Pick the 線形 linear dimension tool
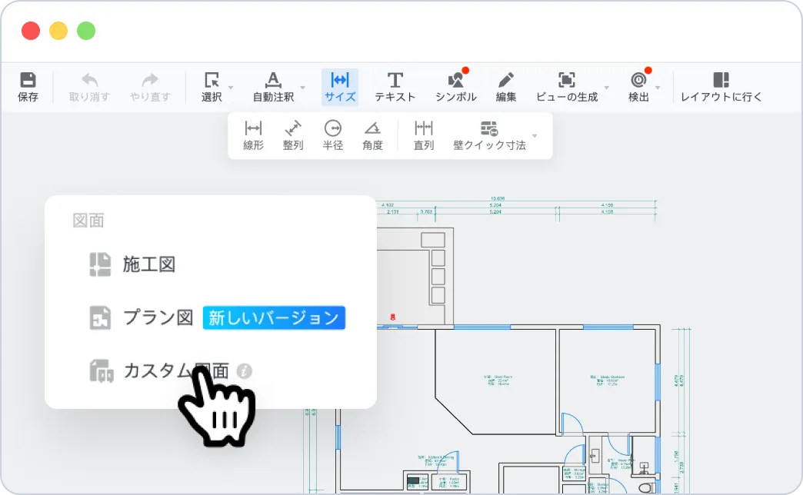 (254, 135)
